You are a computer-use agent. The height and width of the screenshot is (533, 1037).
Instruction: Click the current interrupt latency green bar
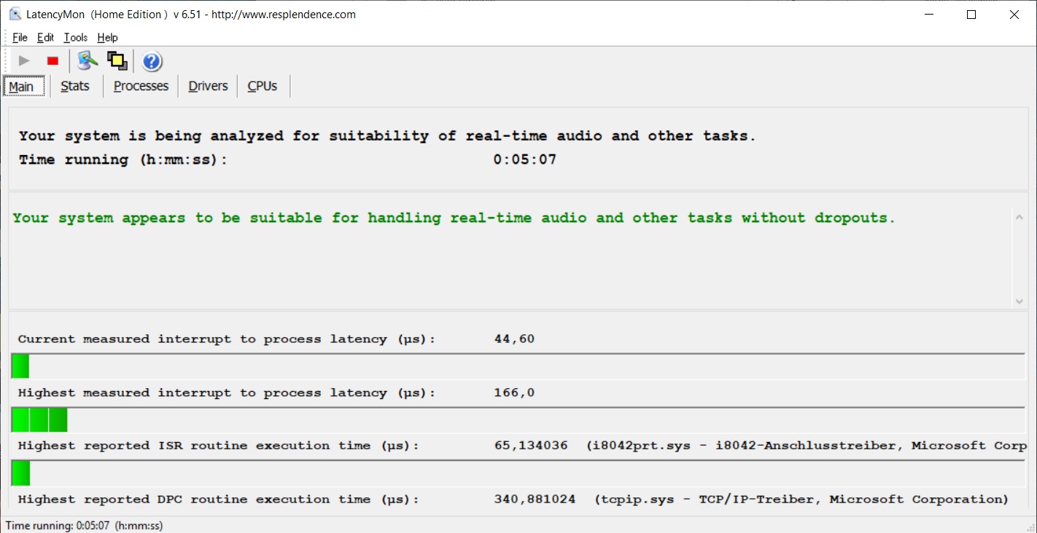(x=20, y=366)
